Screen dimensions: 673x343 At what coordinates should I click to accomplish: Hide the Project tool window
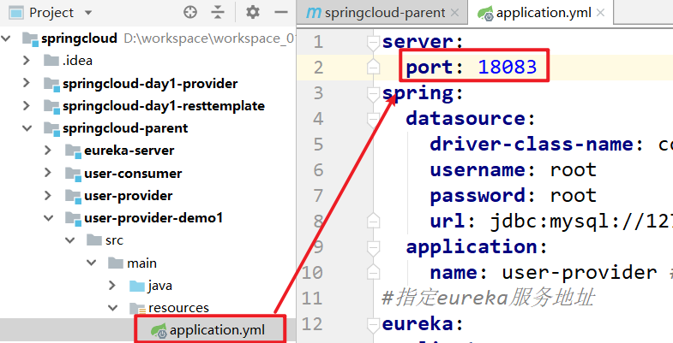279,13
